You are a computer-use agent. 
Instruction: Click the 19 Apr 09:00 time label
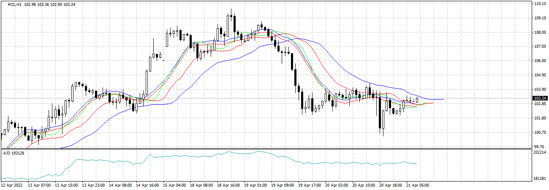pyautogui.click(x=283, y=185)
